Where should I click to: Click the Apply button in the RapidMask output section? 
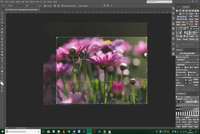pyautogui.click(x=196, y=127)
